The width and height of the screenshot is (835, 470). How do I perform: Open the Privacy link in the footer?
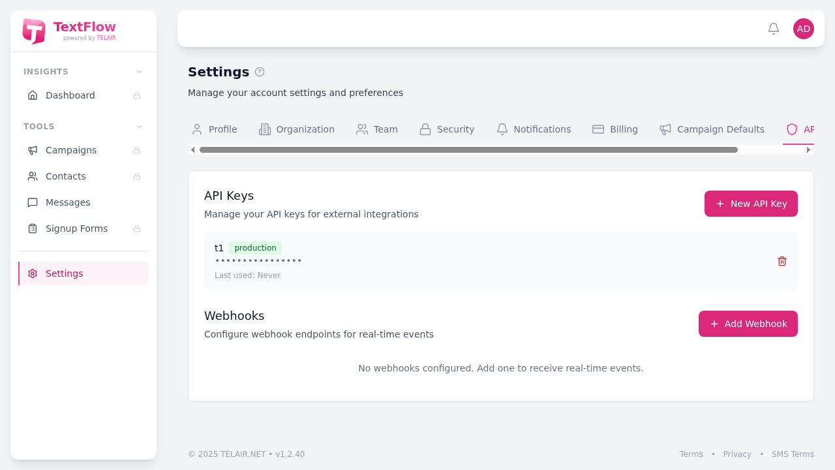(x=737, y=454)
